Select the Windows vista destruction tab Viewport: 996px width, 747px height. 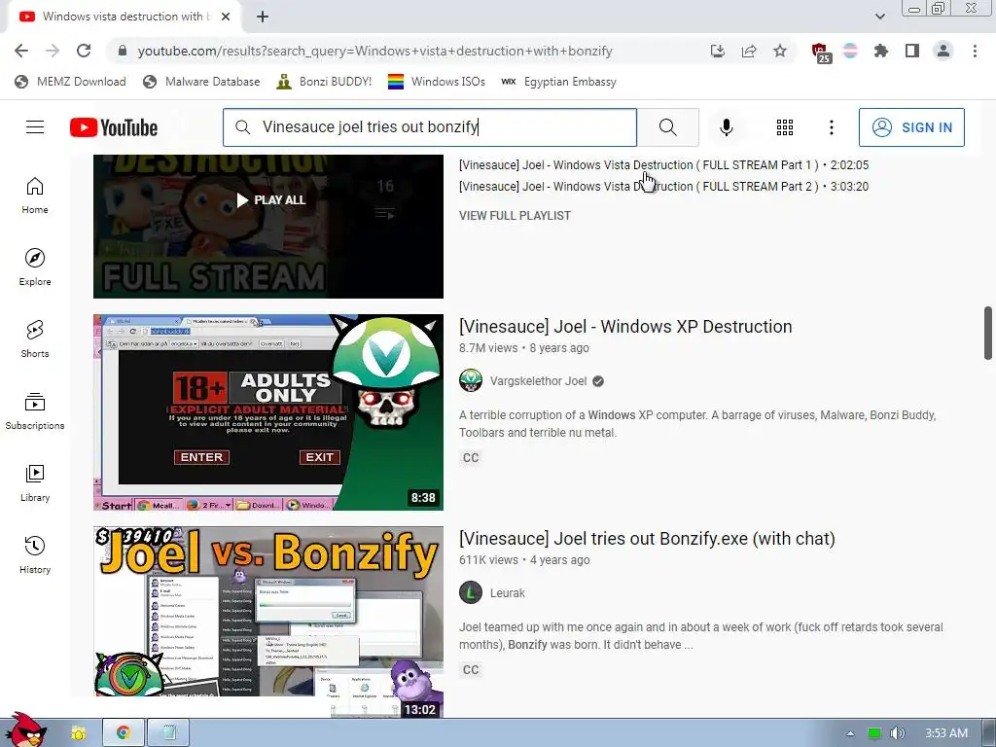pyautogui.click(x=124, y=17)
